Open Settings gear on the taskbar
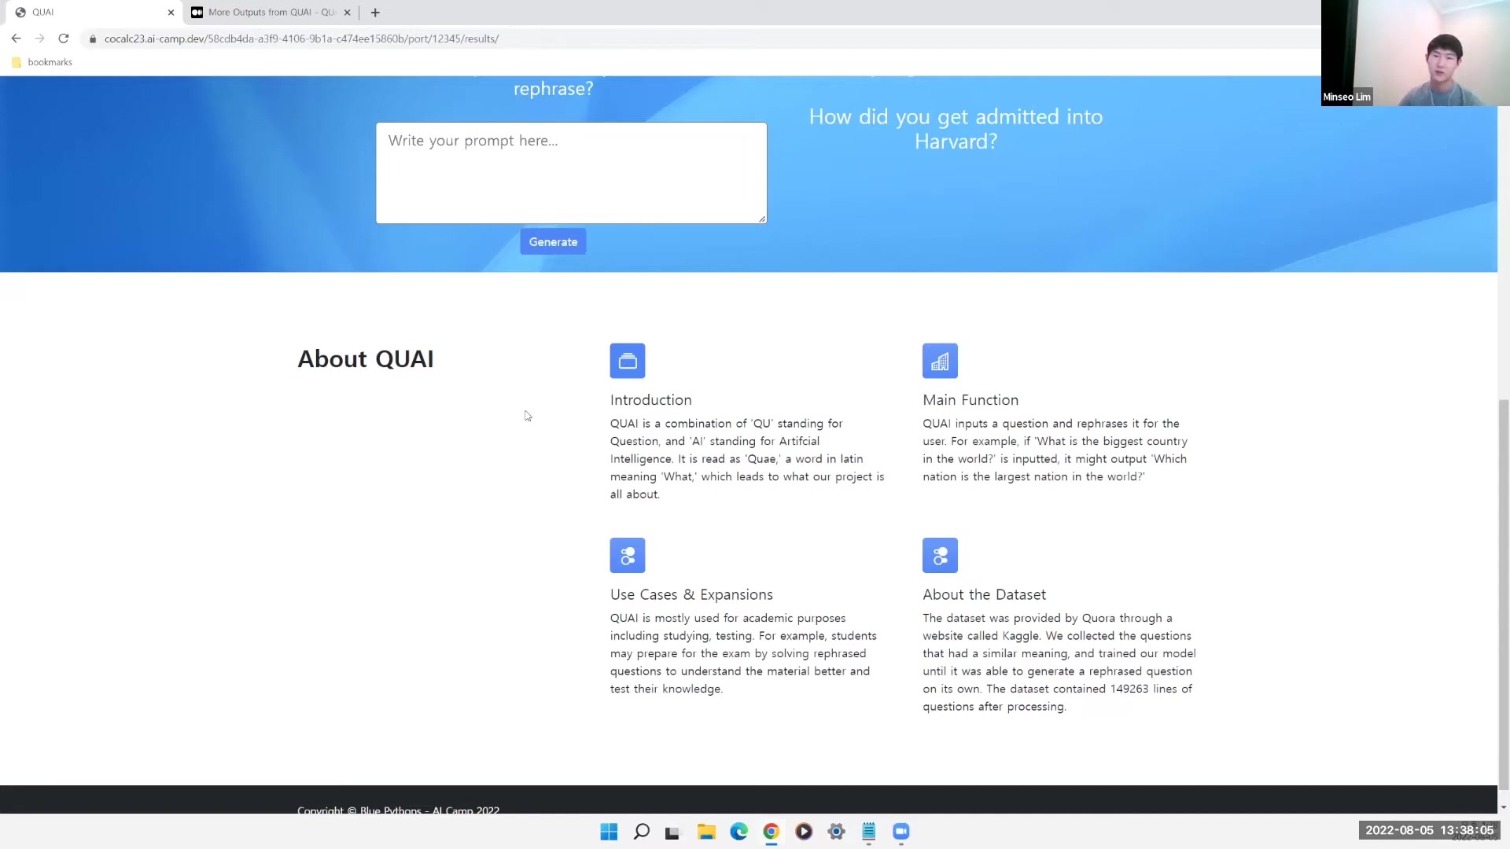The width and height of the screenshot is (1510, 849). (836, 832)
